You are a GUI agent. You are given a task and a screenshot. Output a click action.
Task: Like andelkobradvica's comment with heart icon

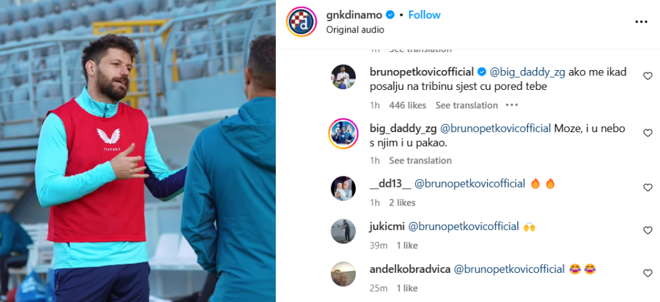pos(648,274)
